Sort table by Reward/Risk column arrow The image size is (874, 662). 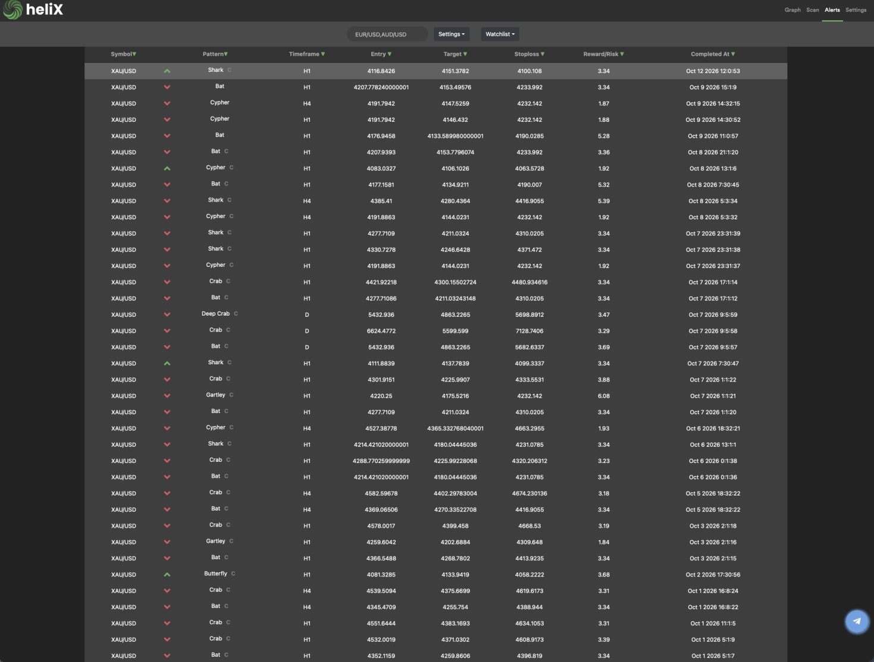pyautogui.click(x=622, y=54)
